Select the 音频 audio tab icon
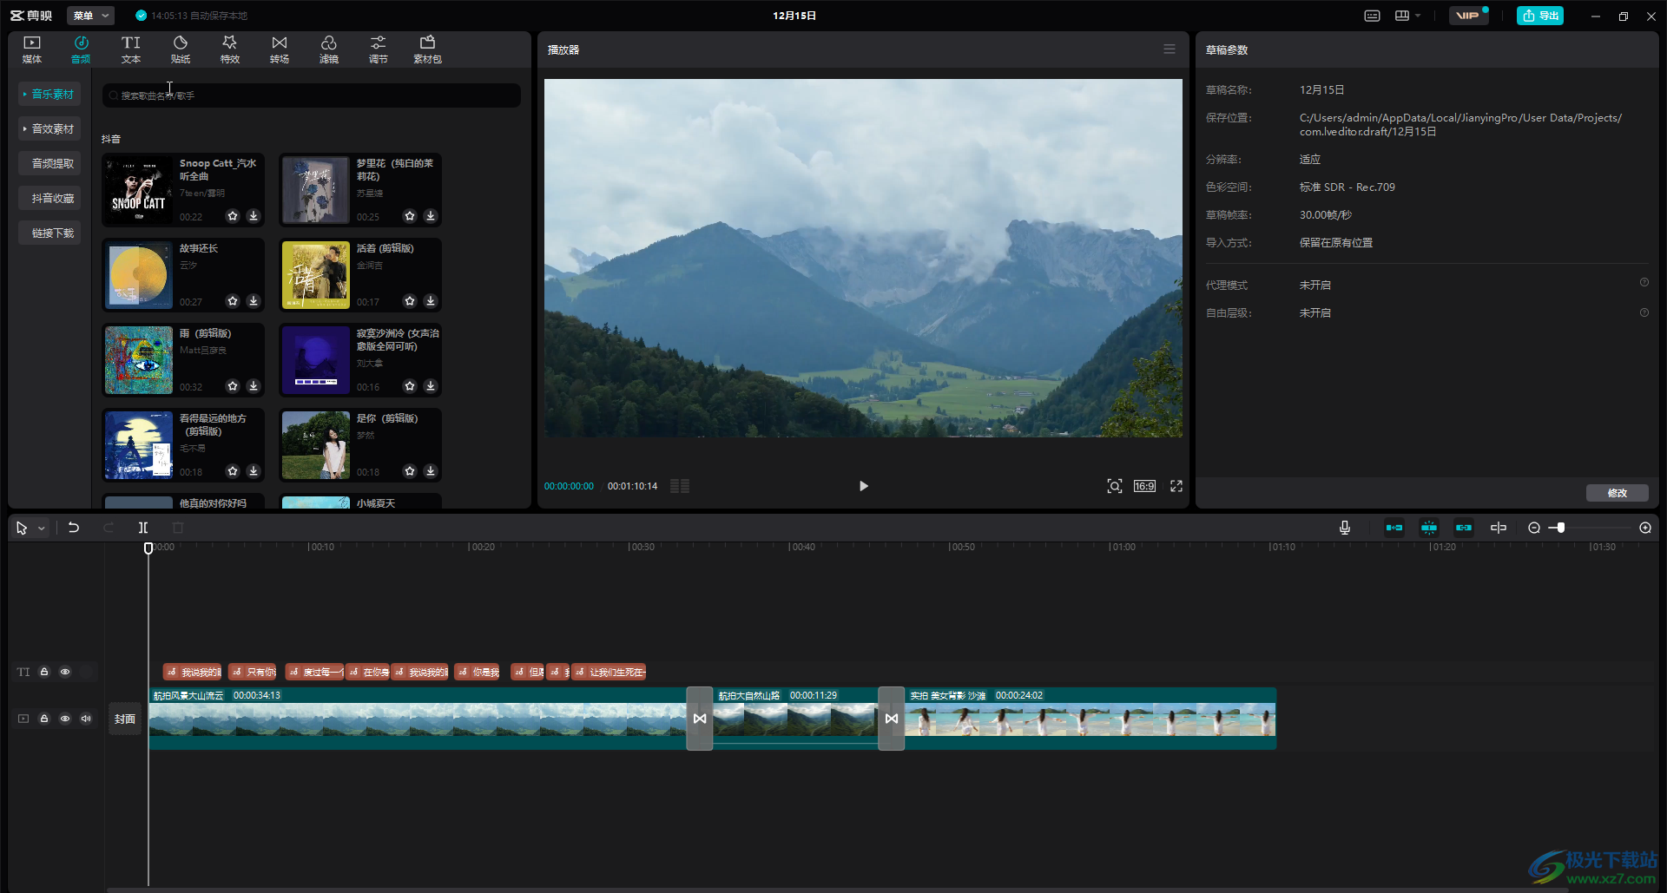Viewport: 1667px width, 893px height. pyautogui.click(x=81, y=49)
